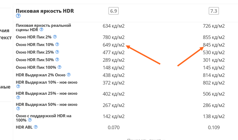Show help for Окно с поддержкой HDR на 100%
The height and width of the screenshot is (140, 238).
pos(30,120)
